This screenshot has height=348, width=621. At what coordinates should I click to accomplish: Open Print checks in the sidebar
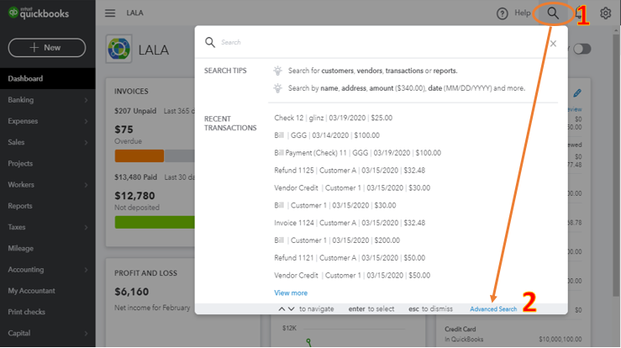[x=48, y=312]
